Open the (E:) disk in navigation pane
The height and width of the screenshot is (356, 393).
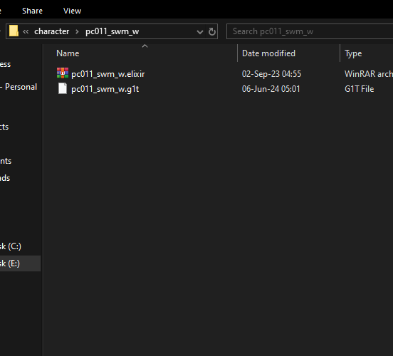click(x=10, y=263)
